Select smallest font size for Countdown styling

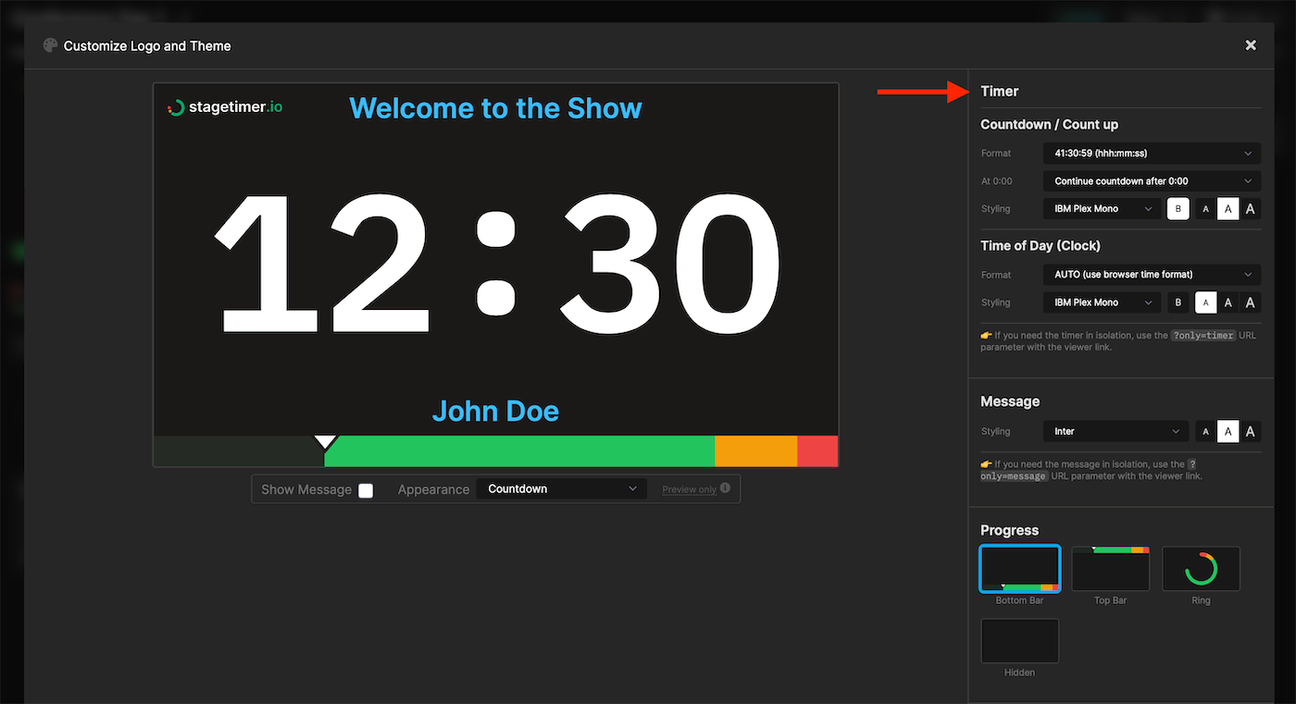click(1205, 208)
